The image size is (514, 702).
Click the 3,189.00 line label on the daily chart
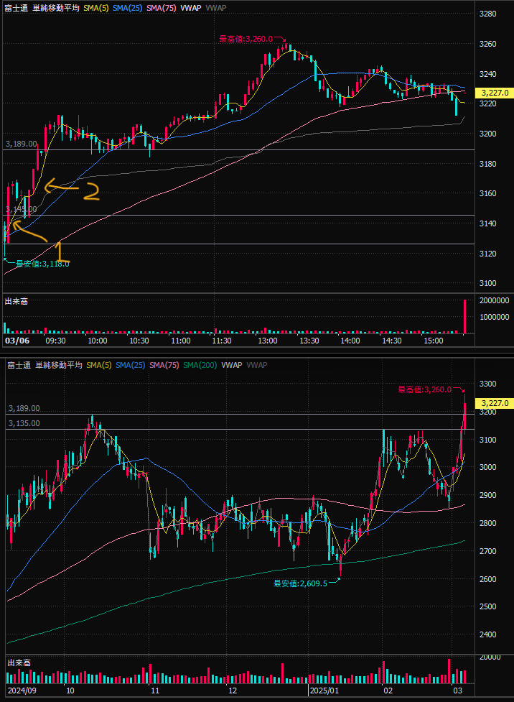[x=24, y=408]
